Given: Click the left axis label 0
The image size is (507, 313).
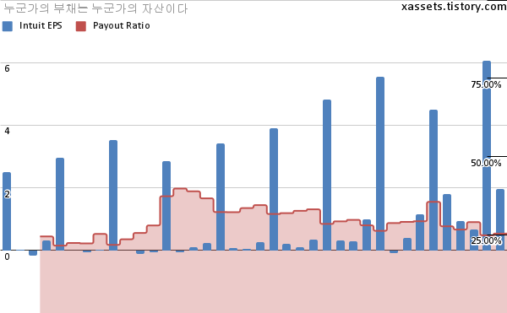Looking at the screenshot, I should click(7, 256).
